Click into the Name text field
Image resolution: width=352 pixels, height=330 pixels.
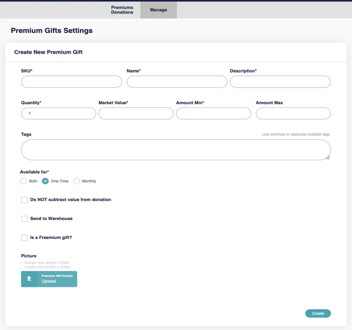click(177, 82)
